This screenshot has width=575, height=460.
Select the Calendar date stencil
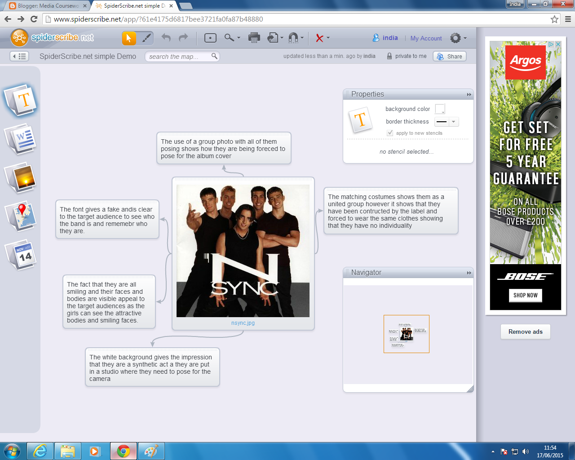(x=21, y=255)
